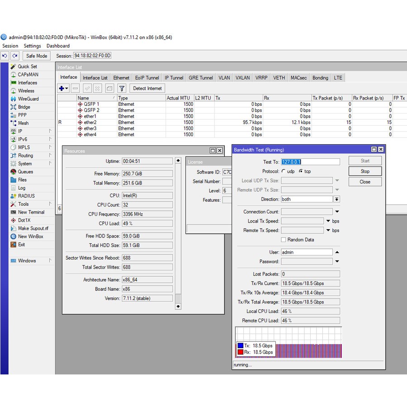Click the undo arrow in toolbar
The image size is (407, 407).
click(5, 56)
